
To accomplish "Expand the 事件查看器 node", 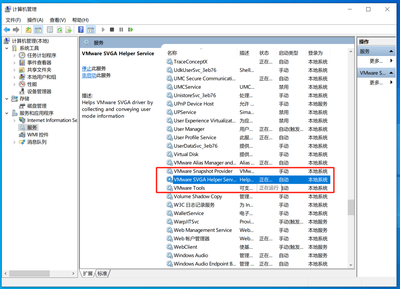I will 14,63.
